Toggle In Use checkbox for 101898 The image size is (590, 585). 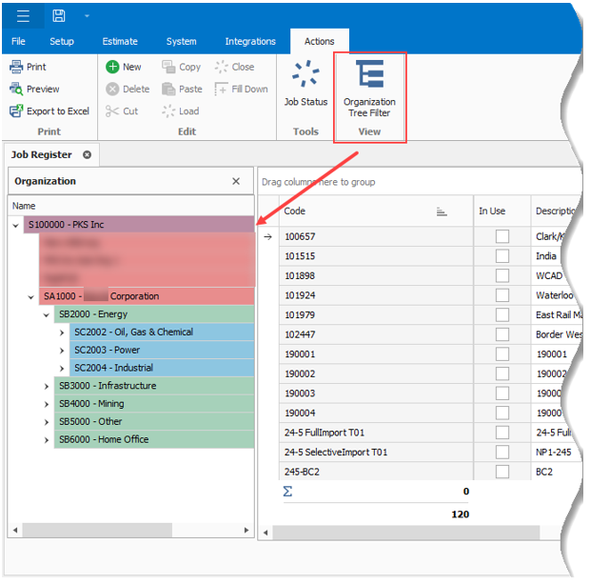tap(501, 275)
